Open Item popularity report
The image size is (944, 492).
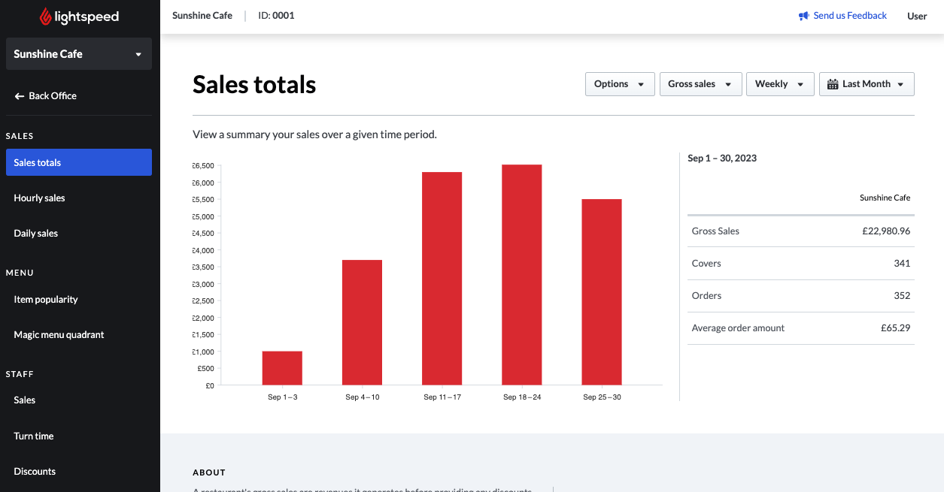coord(79,300)
